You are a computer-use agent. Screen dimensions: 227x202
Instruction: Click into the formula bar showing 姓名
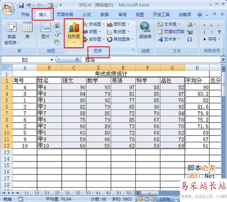(151, 60)
